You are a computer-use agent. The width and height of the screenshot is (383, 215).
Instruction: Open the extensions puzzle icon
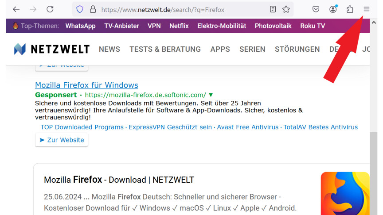pos(350,9)
